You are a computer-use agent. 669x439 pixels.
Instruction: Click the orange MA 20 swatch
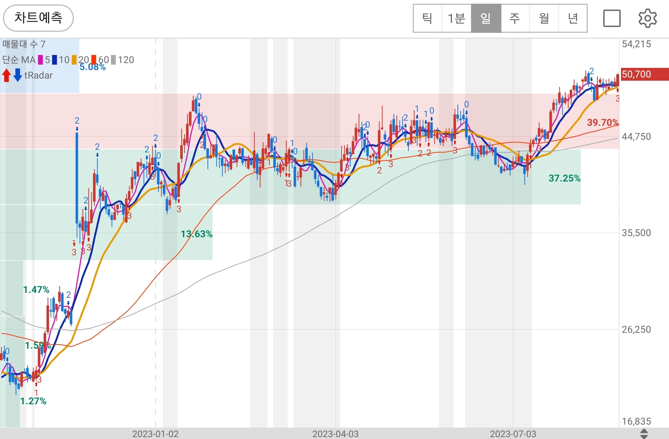coord(74,60)
